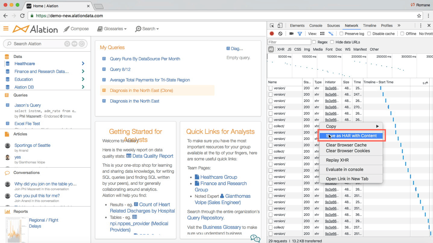This screenshot has width=433, height=243.
Task: Open the Timeline tab in DevTools
Action: click(x=370, y=25)
